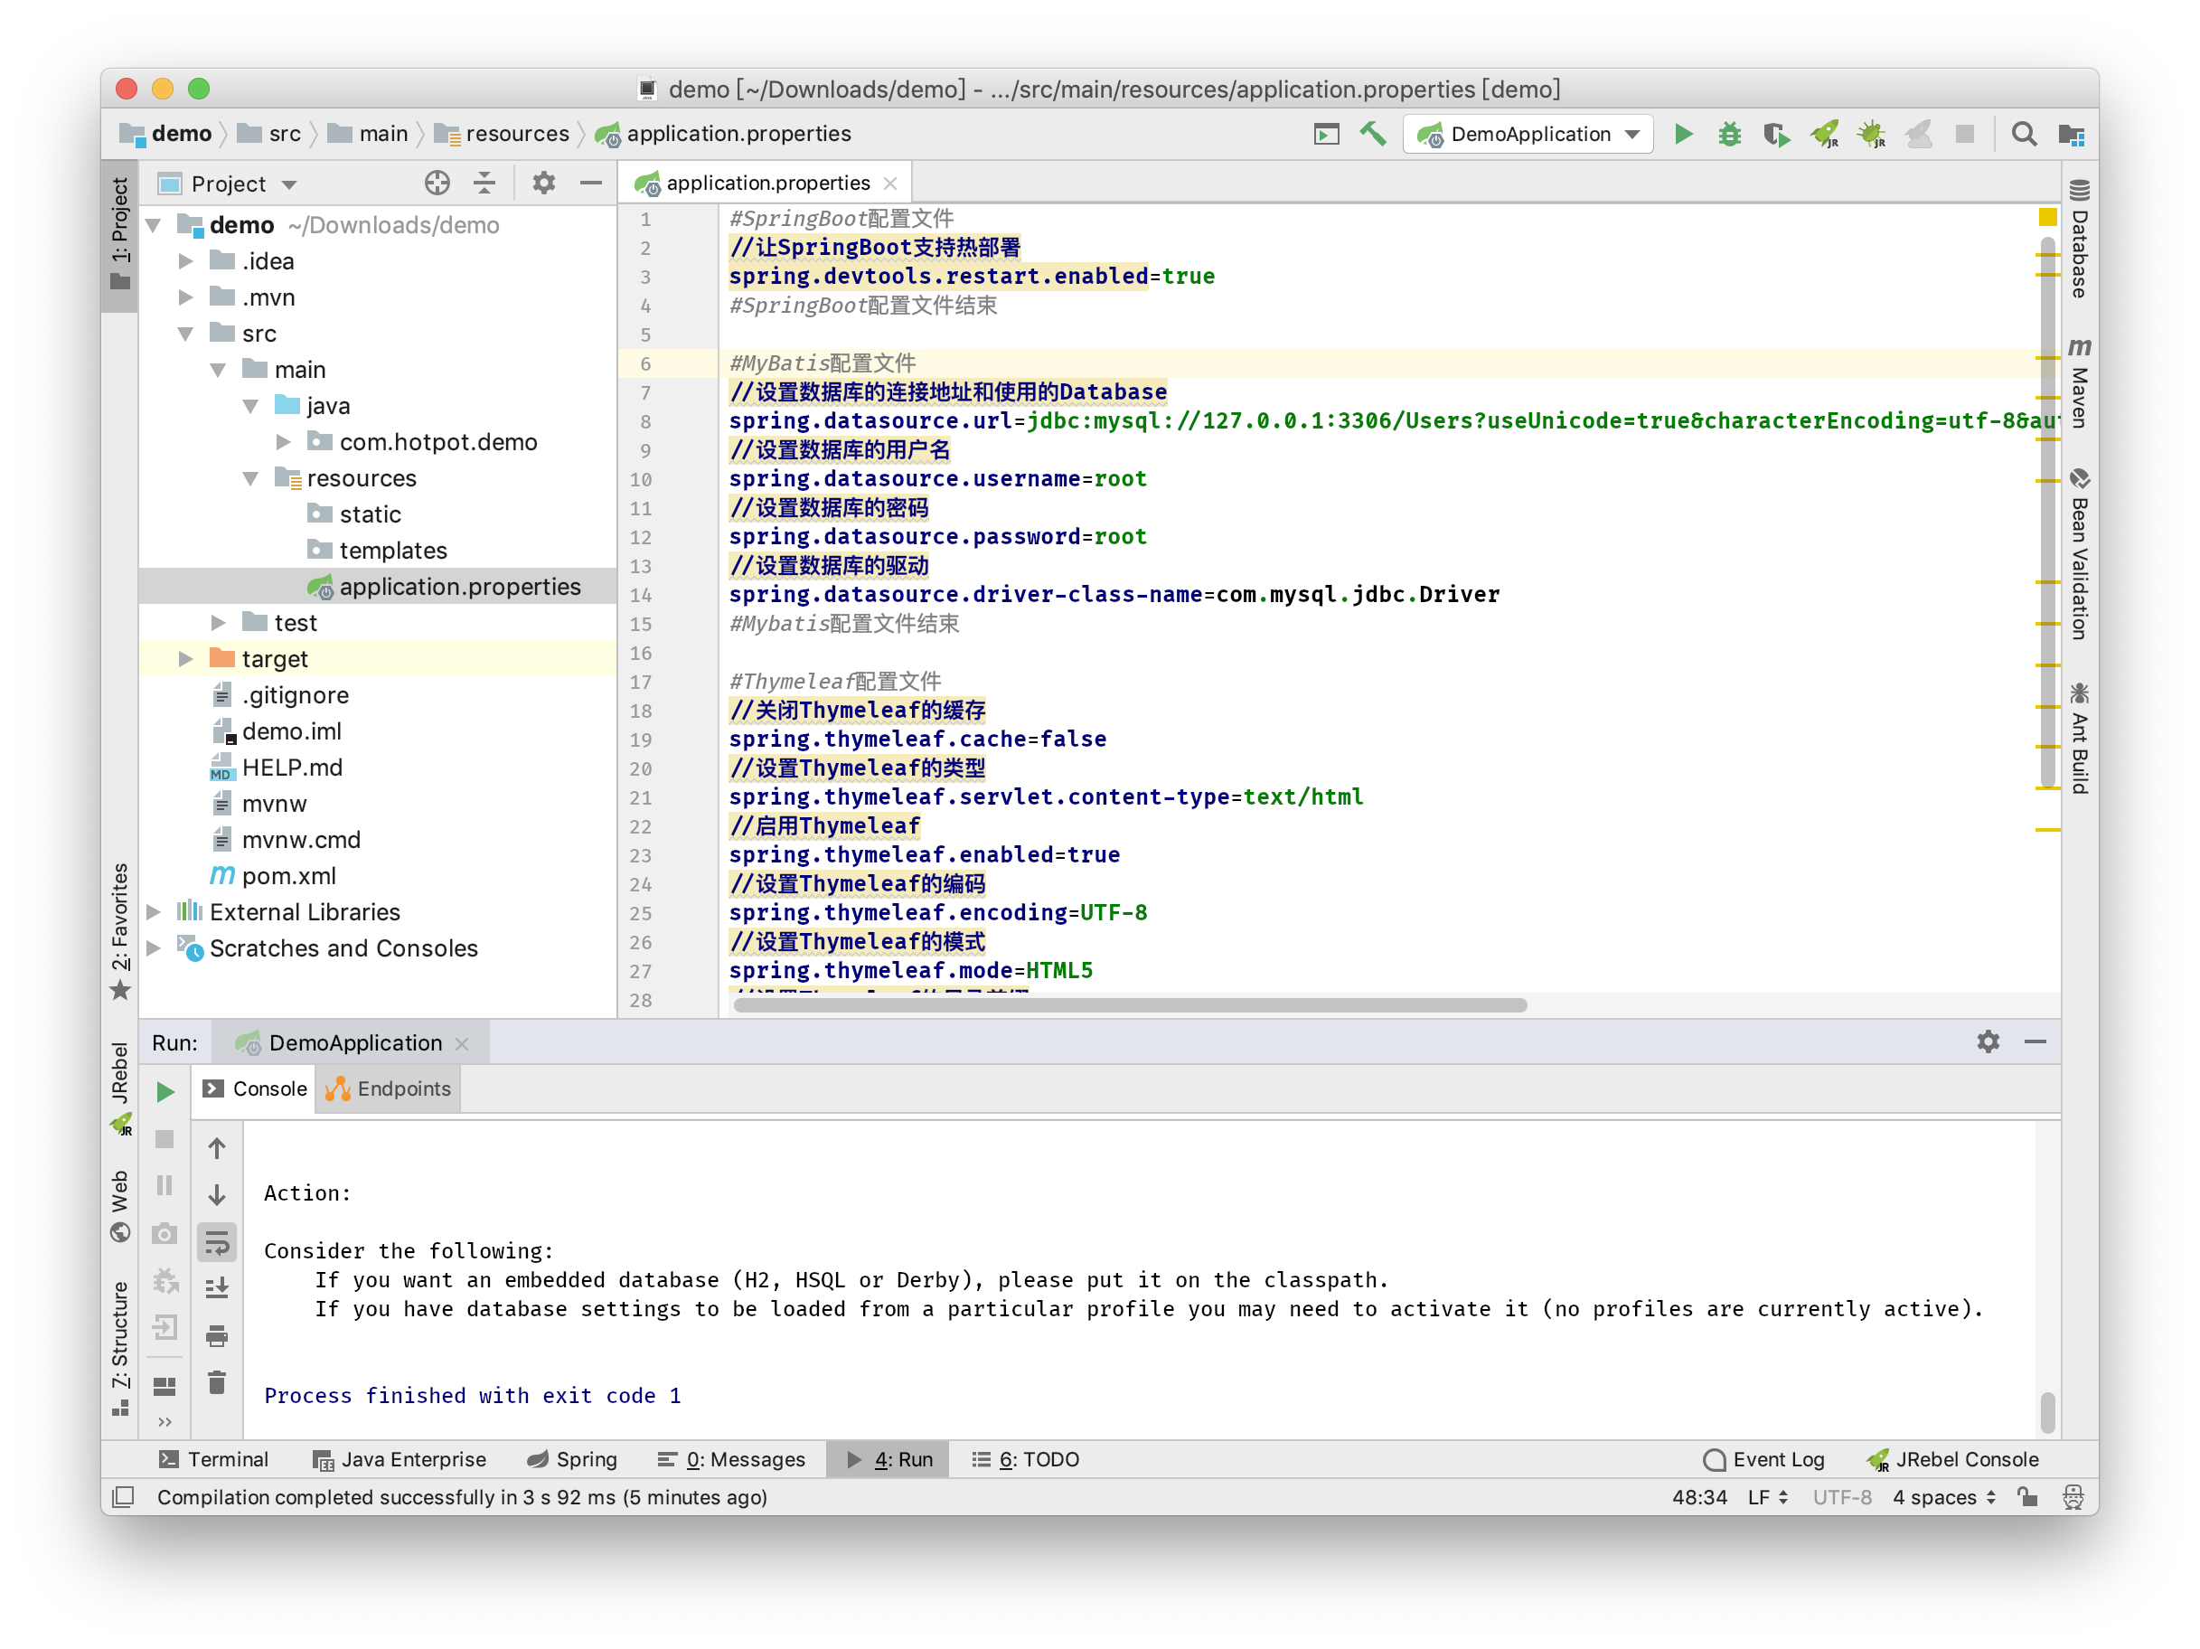Expand the .mvn folder

[185, 297]
